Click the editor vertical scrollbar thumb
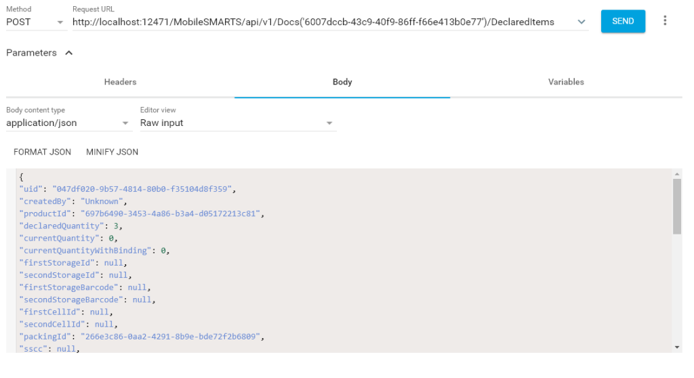The image size is (694, 378). [677, 206]
